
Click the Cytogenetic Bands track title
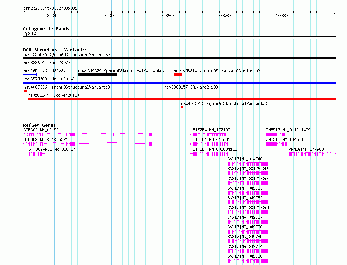coord(46,29)
